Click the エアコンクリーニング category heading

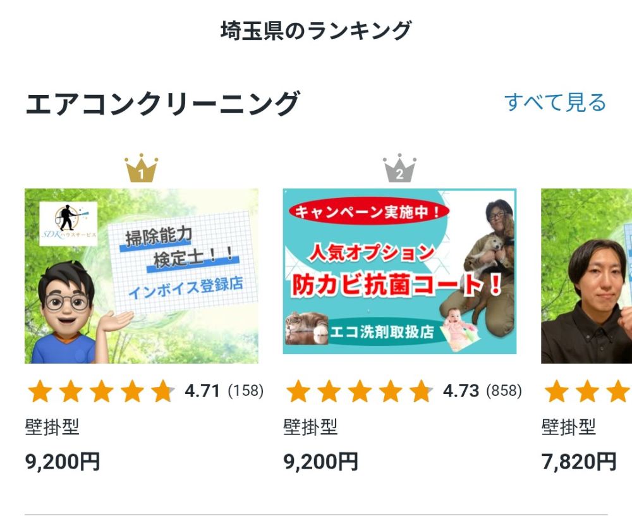click(x=162, y=104)
